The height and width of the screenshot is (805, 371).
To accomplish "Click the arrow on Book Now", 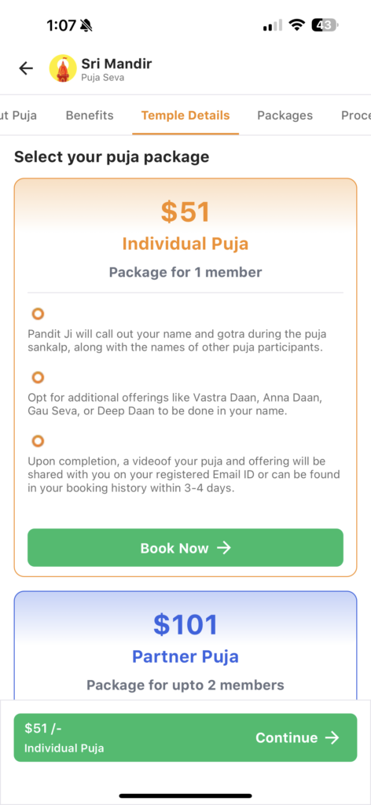I will coord(224,548).
